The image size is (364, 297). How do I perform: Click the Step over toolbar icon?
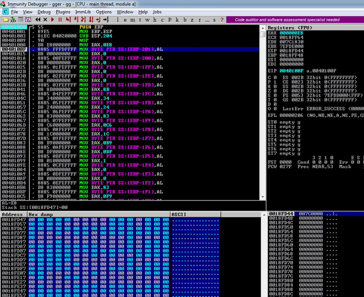coord(76,20)
